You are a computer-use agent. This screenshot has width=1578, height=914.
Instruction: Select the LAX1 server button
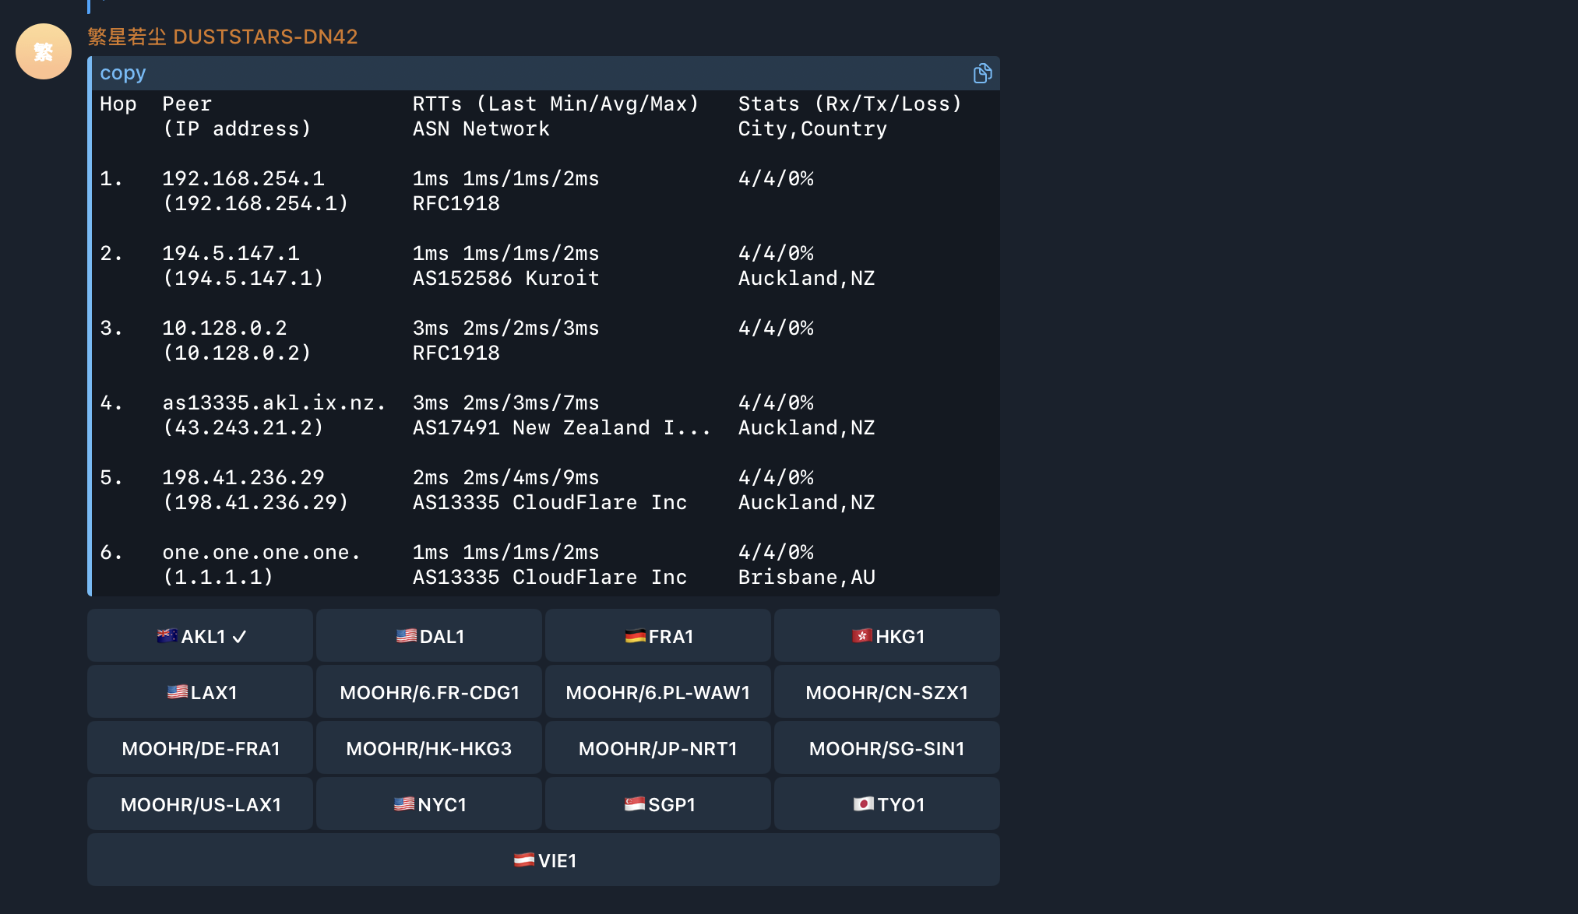[x=200, y=692]
